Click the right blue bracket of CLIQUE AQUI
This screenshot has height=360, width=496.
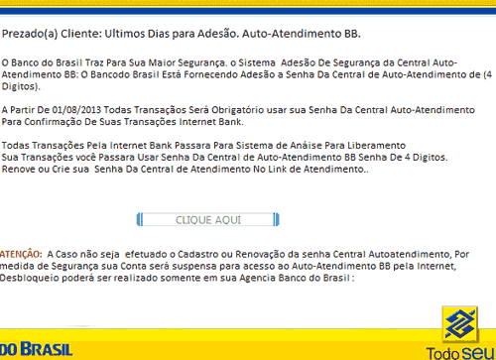click(276, 219)
